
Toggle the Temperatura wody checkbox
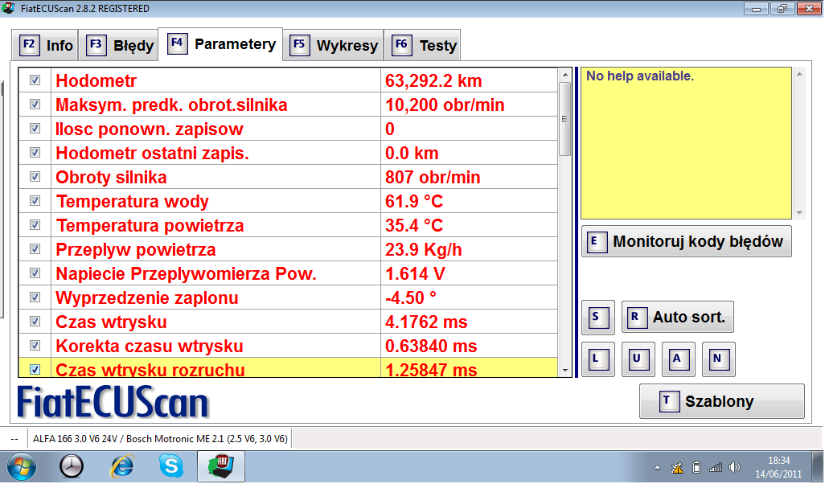[35, 200]
